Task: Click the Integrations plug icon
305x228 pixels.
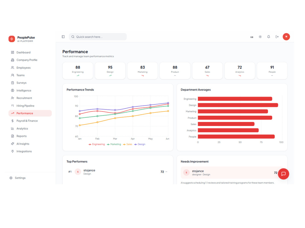Action: (13, 151)
